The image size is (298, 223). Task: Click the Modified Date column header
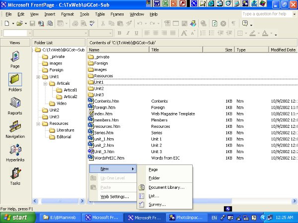coord(283,50)
